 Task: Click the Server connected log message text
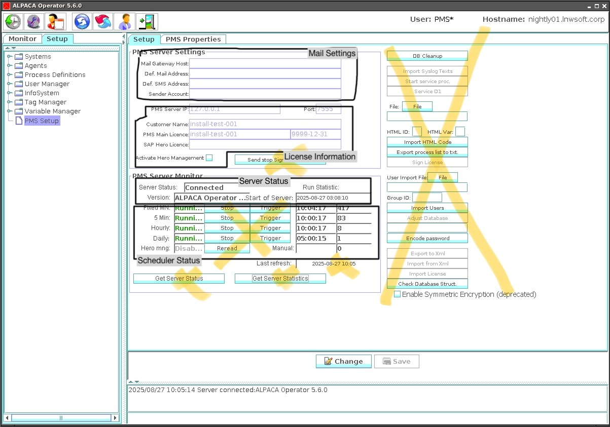[228, 390]
